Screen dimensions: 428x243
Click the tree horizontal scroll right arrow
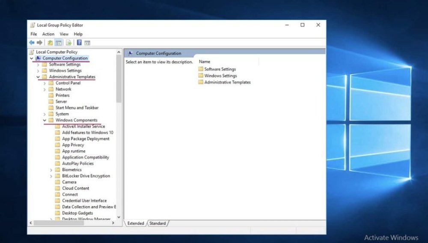(x=113, y=223)
